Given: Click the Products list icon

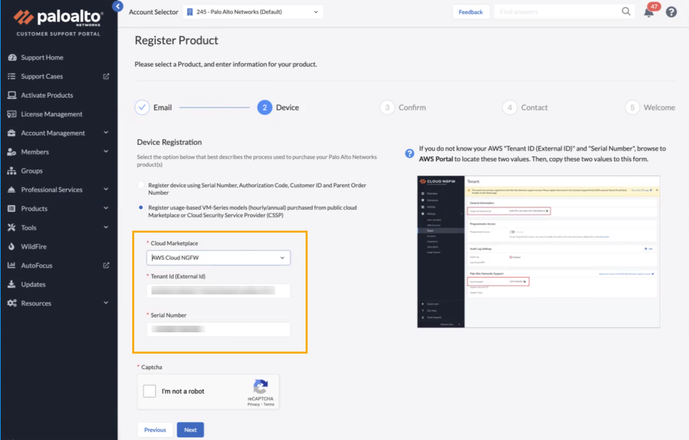Looking at the screenshot, I should point(12,209).
